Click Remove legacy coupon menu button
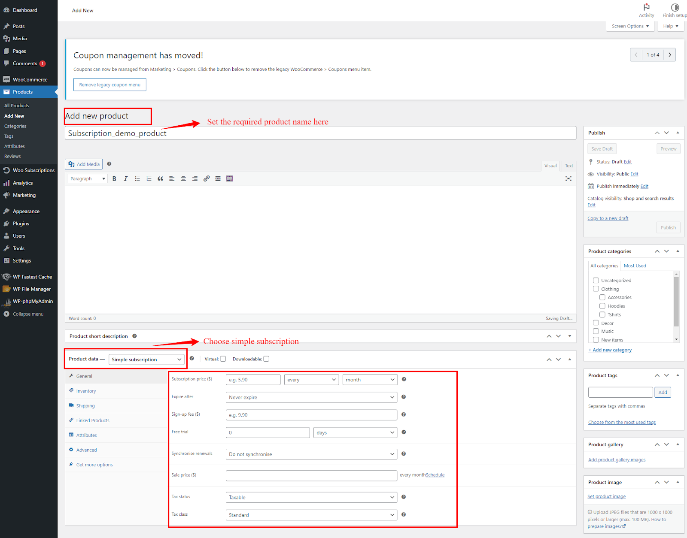Viewport: 687px width, 538px height. (x=110, y=85)
